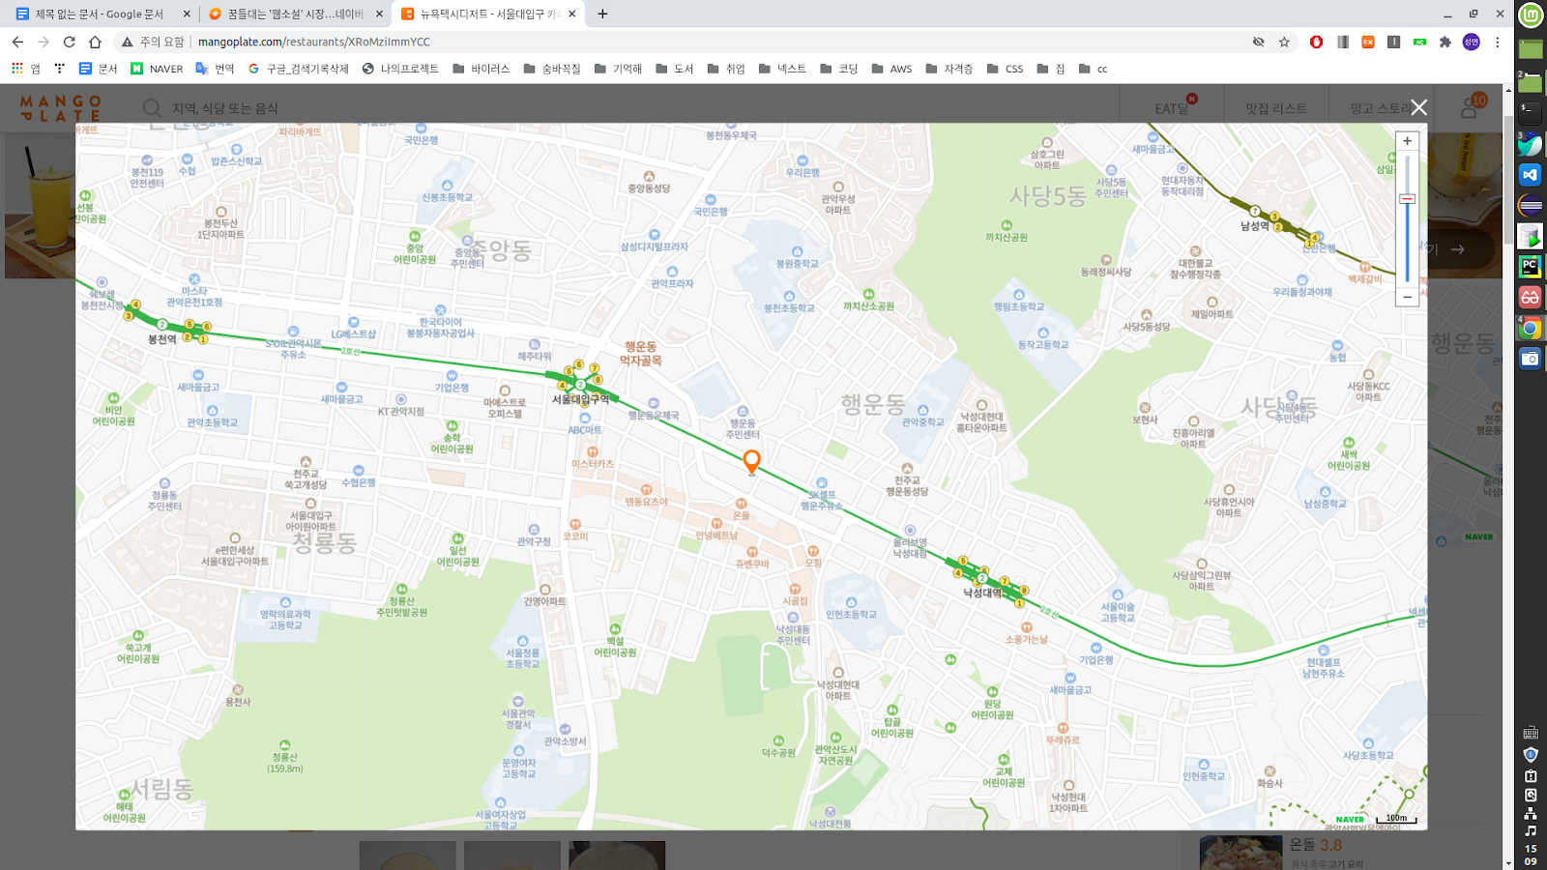Click the 온돌 restaurant thumbnail below the map

click(x=1241, y=853)
